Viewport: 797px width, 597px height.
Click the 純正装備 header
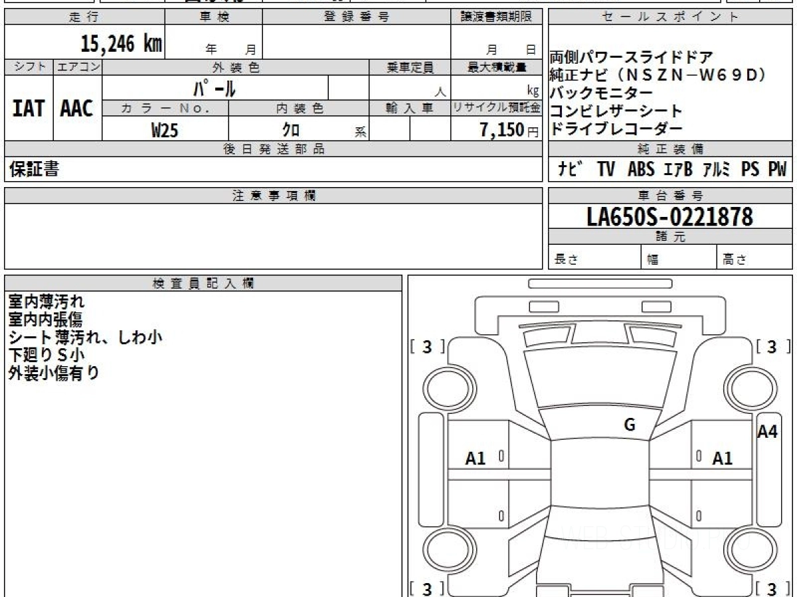(x=670, y=149)
